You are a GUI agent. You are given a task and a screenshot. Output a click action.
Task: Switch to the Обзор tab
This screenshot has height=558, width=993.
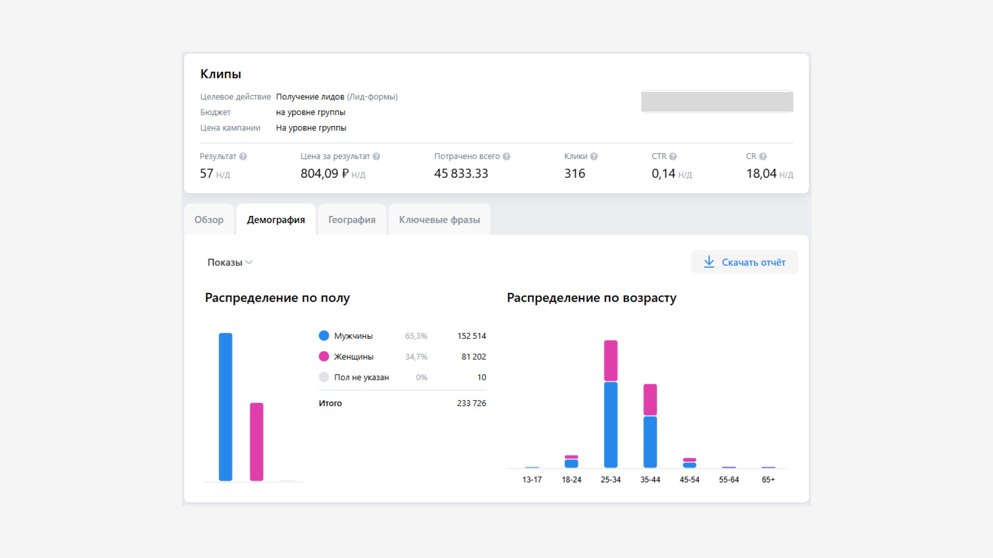point(209,220)
